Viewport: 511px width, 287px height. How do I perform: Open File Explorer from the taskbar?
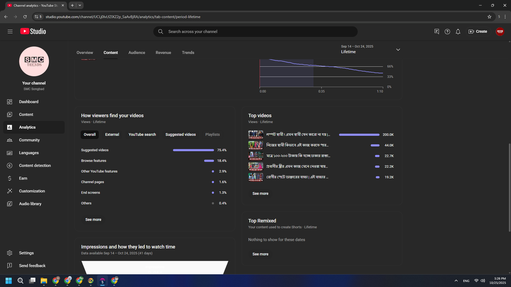point(44,281)
